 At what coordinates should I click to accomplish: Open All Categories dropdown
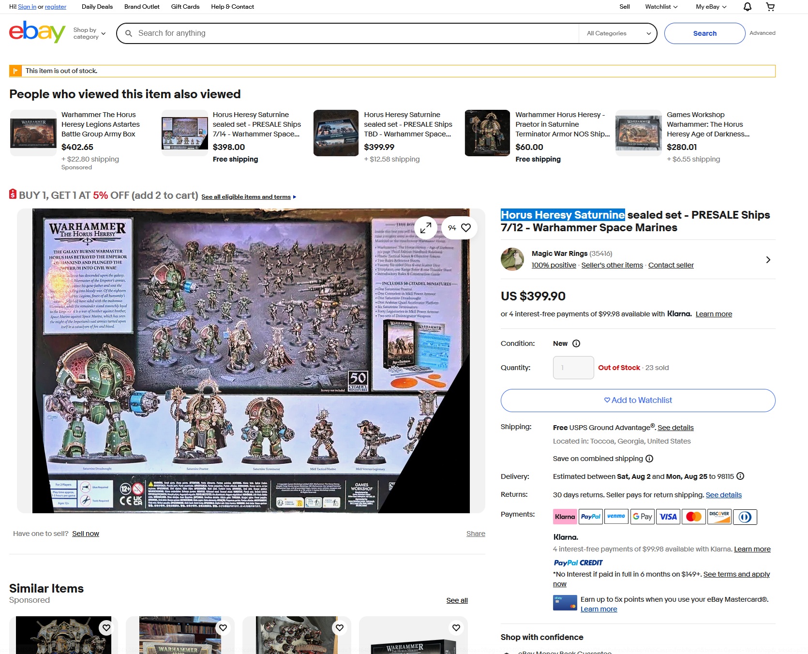click(618, 33)
